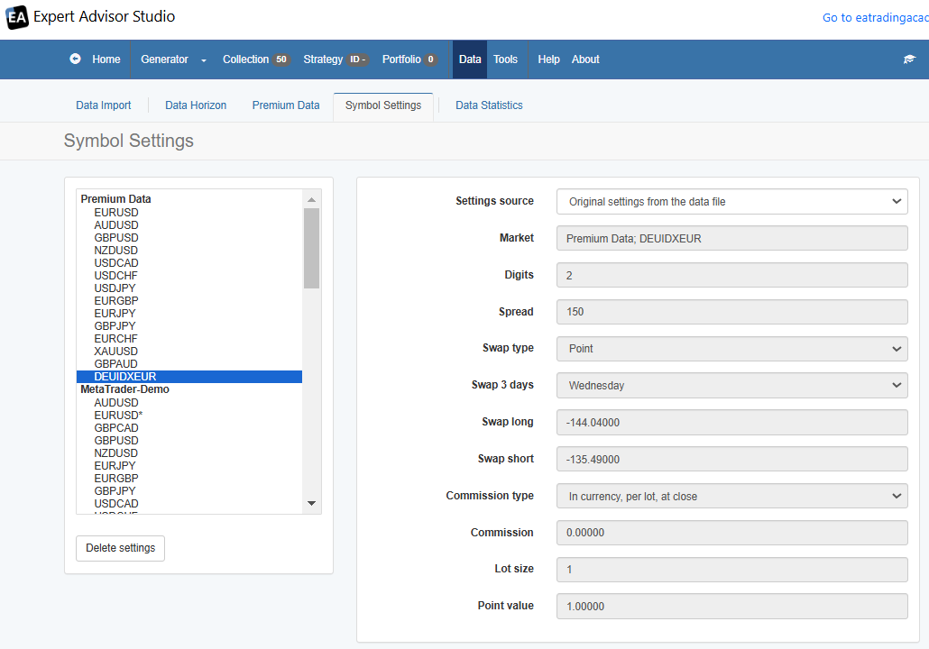Select the highlighted DEUIDXEUR symbol
Screen dimensions: 929x649
pos(189,377)
